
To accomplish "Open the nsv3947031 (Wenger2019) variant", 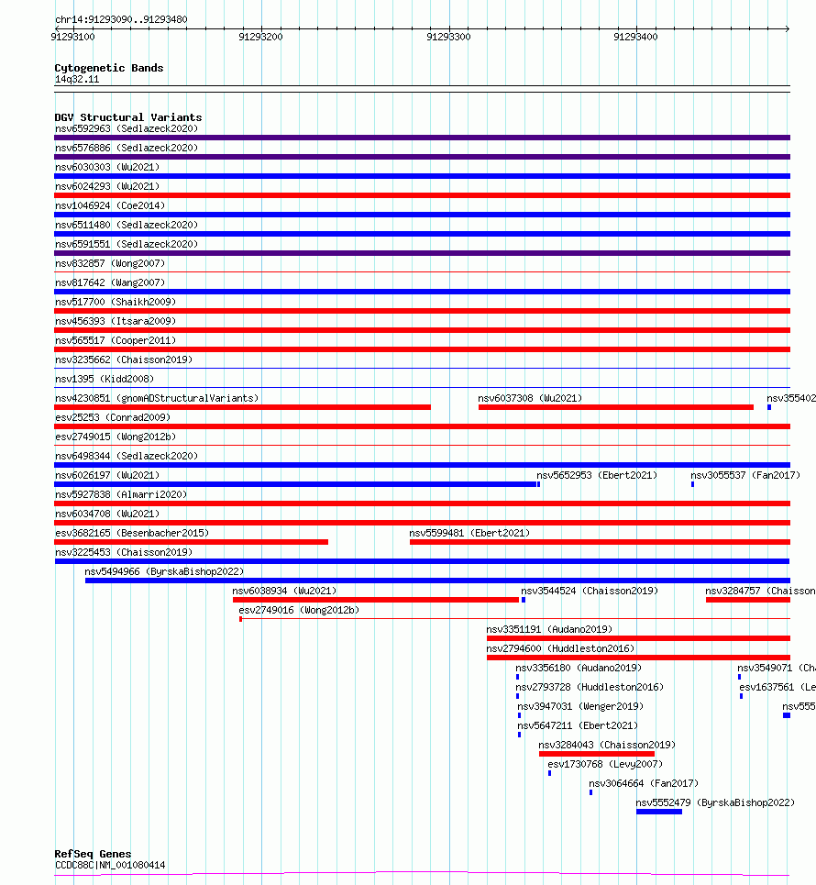I will (580, 706).
